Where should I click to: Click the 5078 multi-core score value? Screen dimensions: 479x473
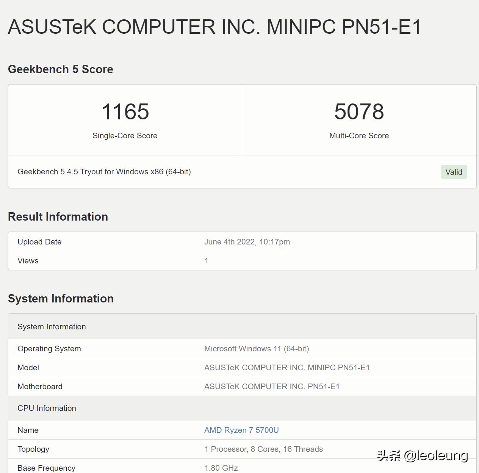359,111
